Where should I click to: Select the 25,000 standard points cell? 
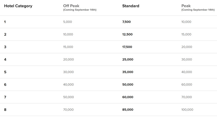[x=127, y=59]
